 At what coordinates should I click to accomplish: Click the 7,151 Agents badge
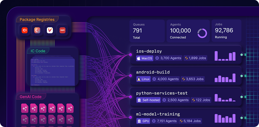(x=165, y=121)
